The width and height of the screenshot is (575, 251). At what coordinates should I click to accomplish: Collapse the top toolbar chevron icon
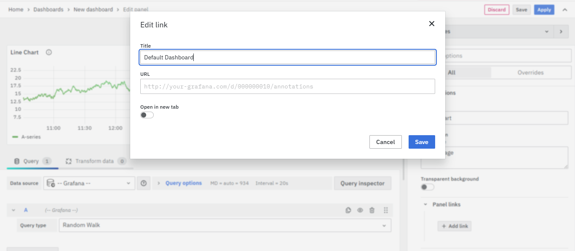coord(565,10)
